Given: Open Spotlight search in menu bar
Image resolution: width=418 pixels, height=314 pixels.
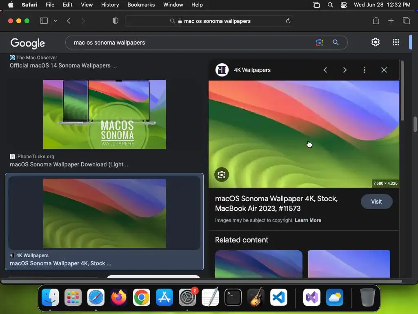Looking at the screenshot, I should point(330,4).
